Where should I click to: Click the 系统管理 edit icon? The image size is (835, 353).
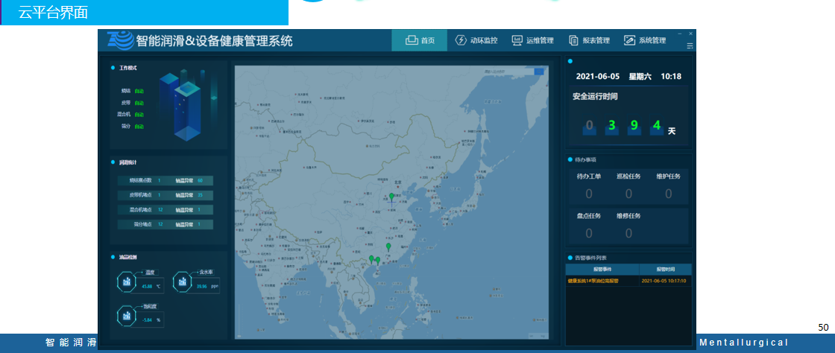(629, 40)
